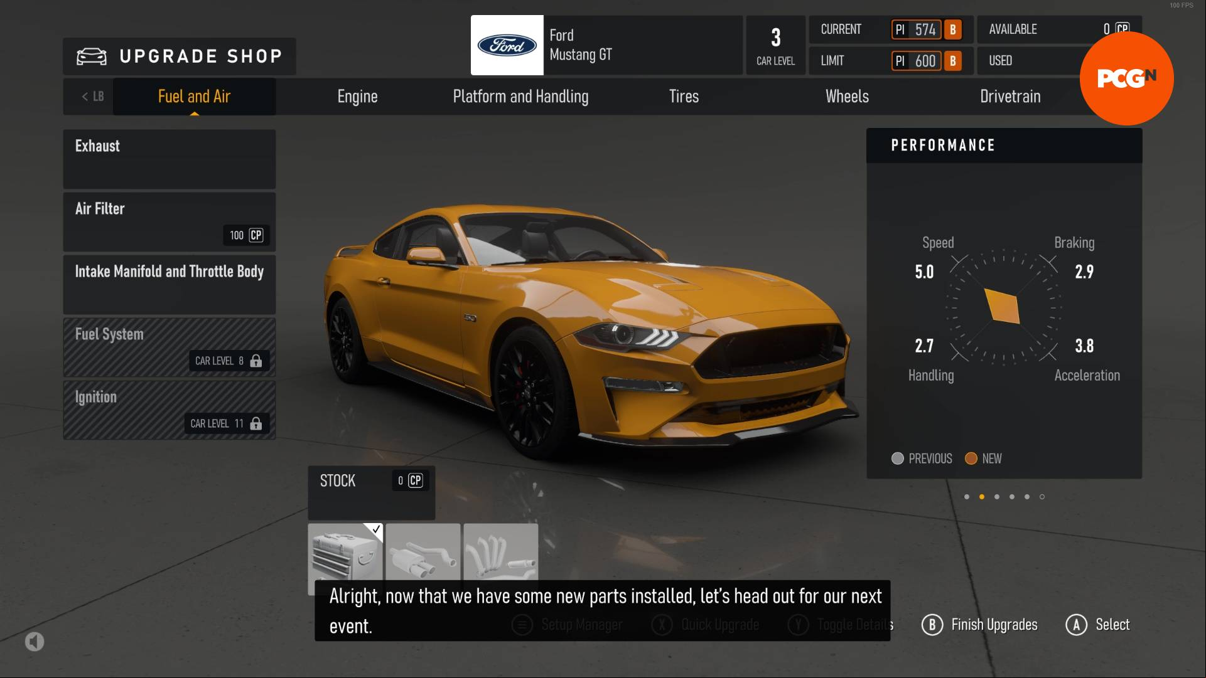Viewport: 1206px width, 678px height.
Task: Click the B controller button icon
Action: 932,625
